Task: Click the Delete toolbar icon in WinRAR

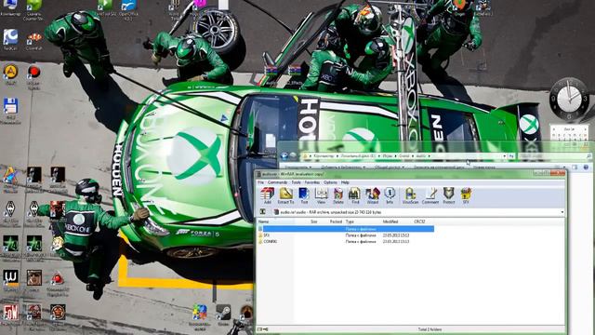Action: click(338, 196)
